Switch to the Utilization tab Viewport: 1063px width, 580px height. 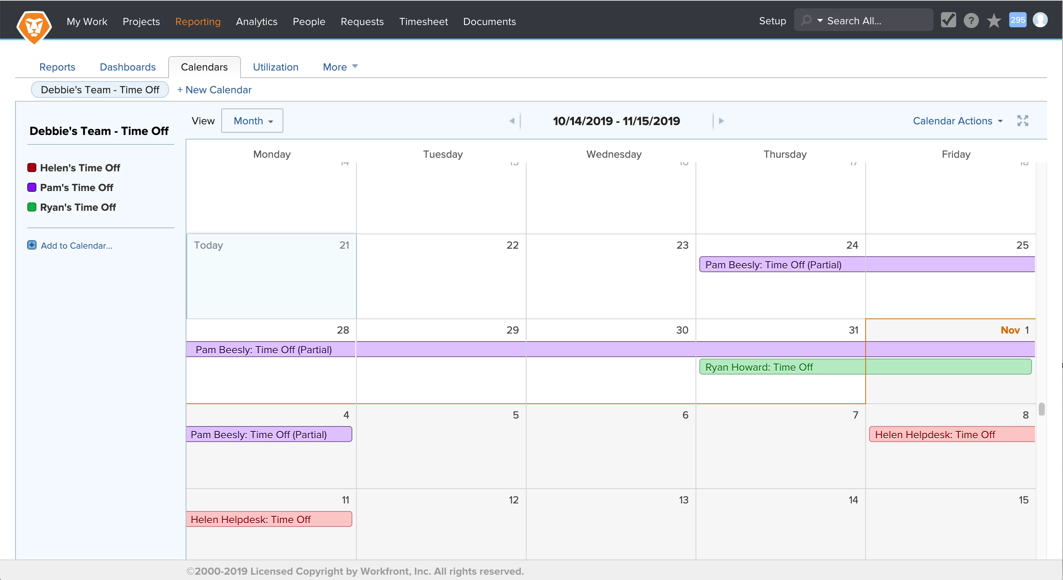tap(275, 67)
